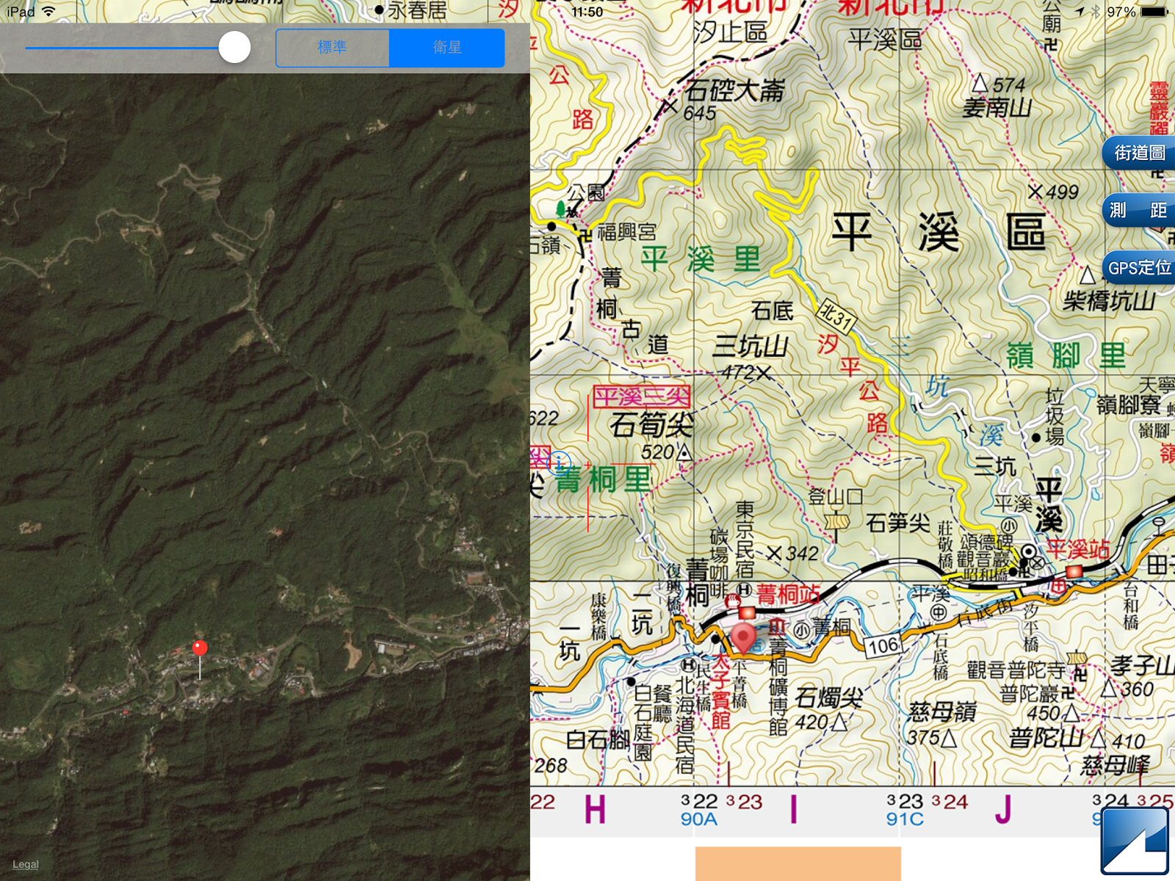Open the 街道圖 street map button
The height and width of the screenshot is (881, 1175).
1139,153
